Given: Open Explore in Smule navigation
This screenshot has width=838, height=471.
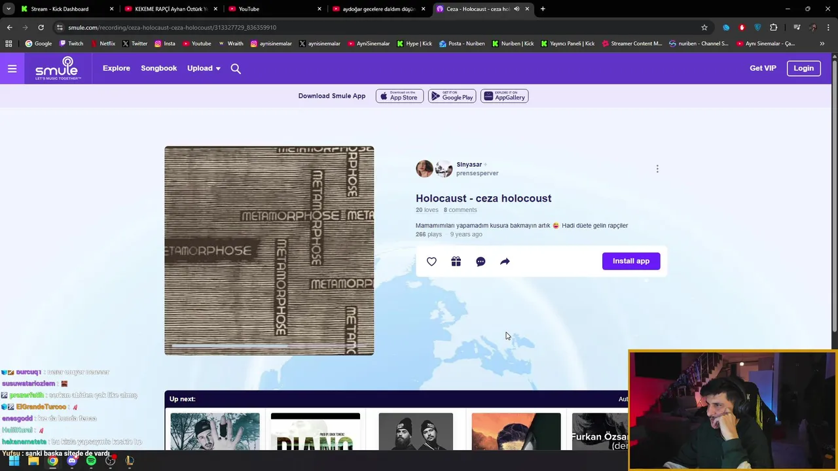Looking at the screenshot, I should 117,69.
